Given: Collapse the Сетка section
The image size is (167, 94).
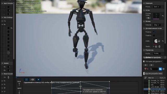Looking at the screenshot, I should (x=144, y=10).
